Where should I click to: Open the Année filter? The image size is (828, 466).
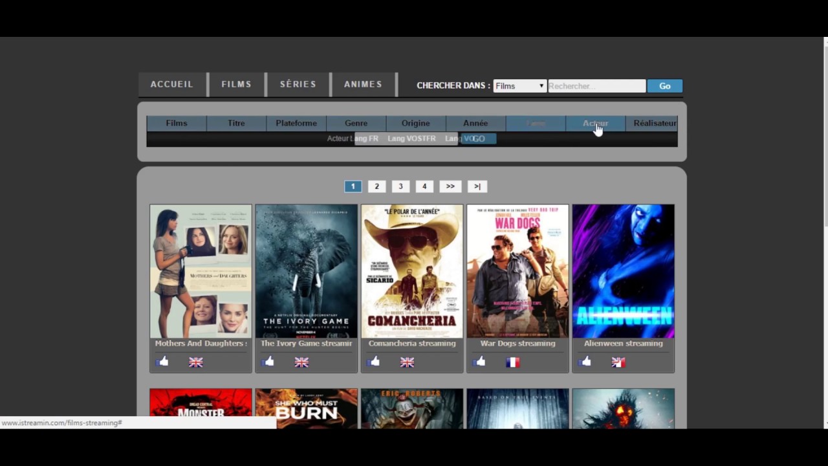pyautogui.click(x=475, y=123)
